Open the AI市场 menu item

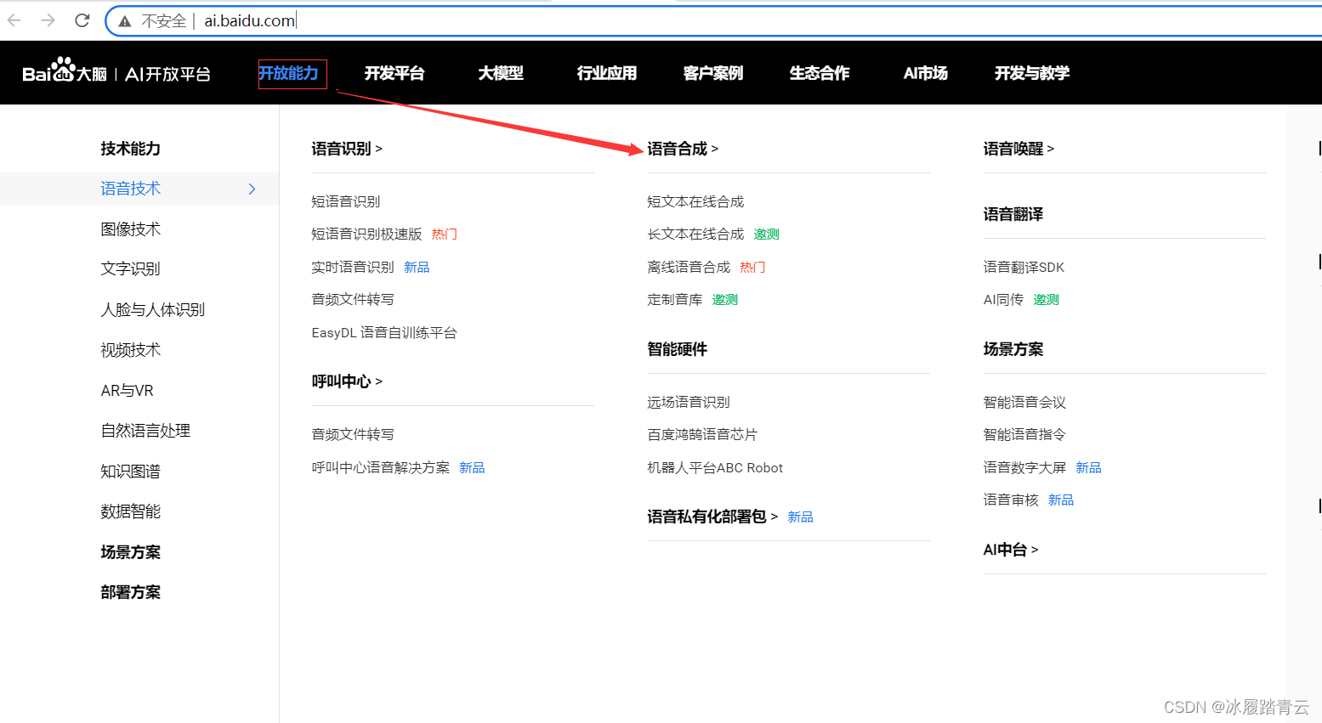click(x=924, y=73)
